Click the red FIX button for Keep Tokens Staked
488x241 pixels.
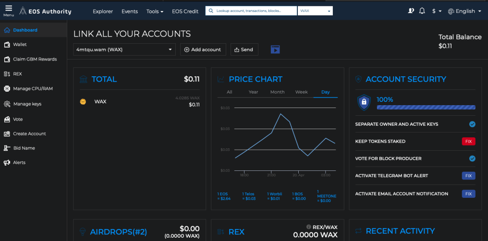pyautogui.click(x=468, y=142)
